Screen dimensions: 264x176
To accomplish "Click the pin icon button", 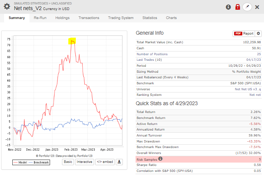I will (x=247, y=7).
